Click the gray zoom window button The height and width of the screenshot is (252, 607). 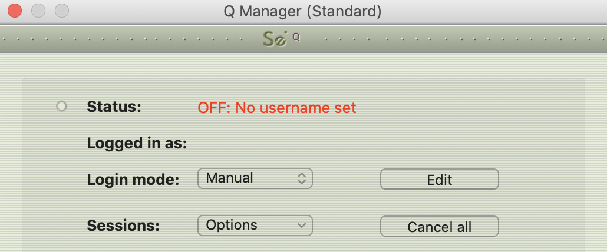pos(61,11)
